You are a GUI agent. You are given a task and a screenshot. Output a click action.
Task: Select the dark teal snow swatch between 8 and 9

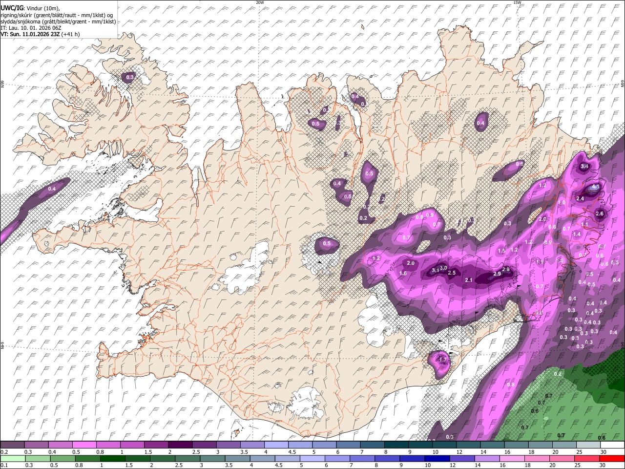(x=396, y=445)
